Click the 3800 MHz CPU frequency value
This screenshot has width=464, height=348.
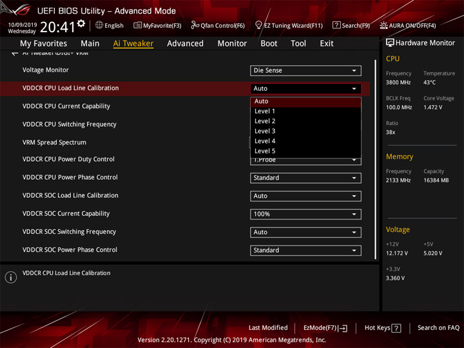tap(398, 82)
